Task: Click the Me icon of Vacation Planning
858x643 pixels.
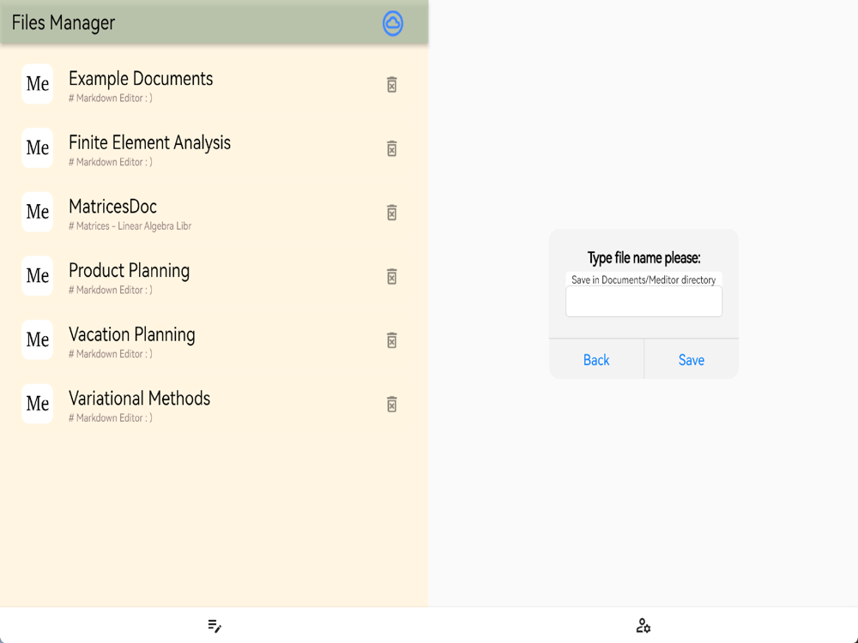Action: pos(37,340)
